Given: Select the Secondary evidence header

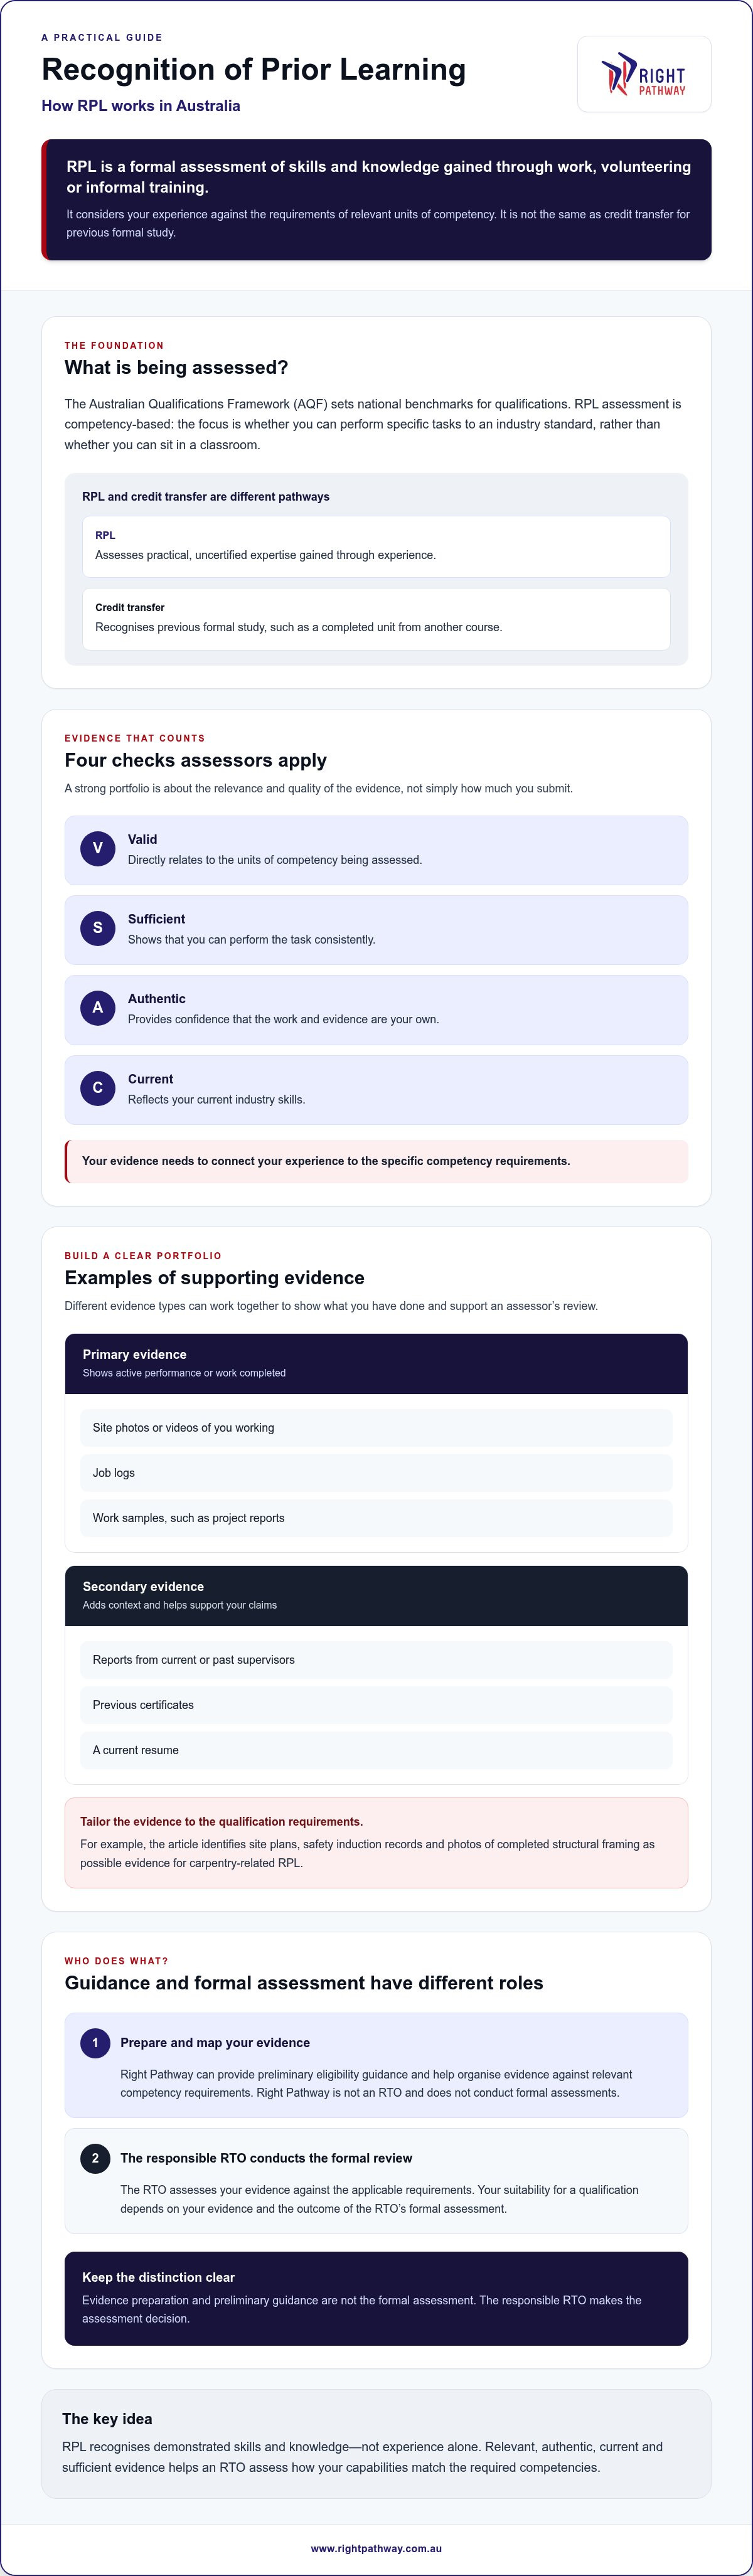Looking at the screenshot, I should coord(376,1595).
